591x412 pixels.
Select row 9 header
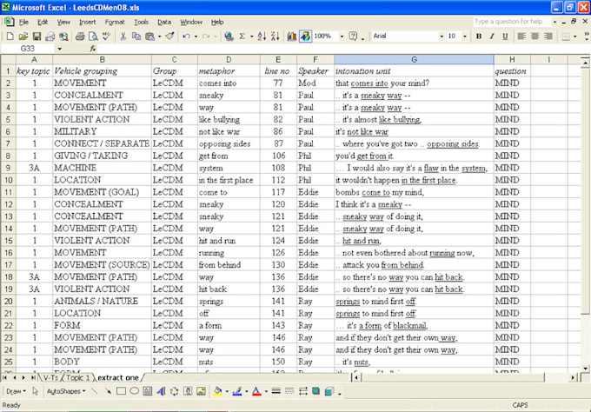pyautogui.click(x=8, y=168)
